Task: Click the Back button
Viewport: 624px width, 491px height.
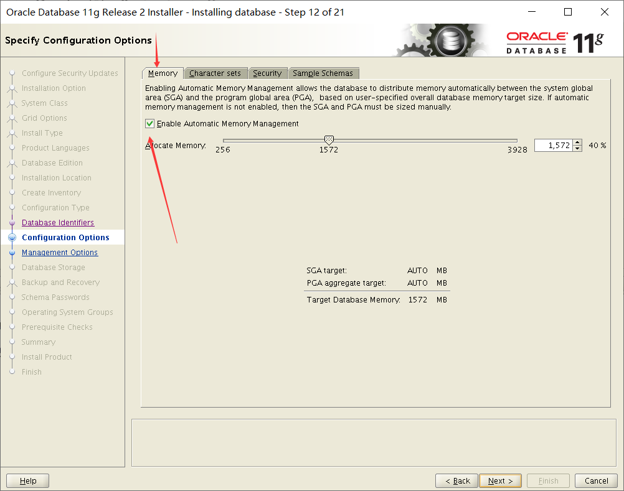Action: (457, 480)
